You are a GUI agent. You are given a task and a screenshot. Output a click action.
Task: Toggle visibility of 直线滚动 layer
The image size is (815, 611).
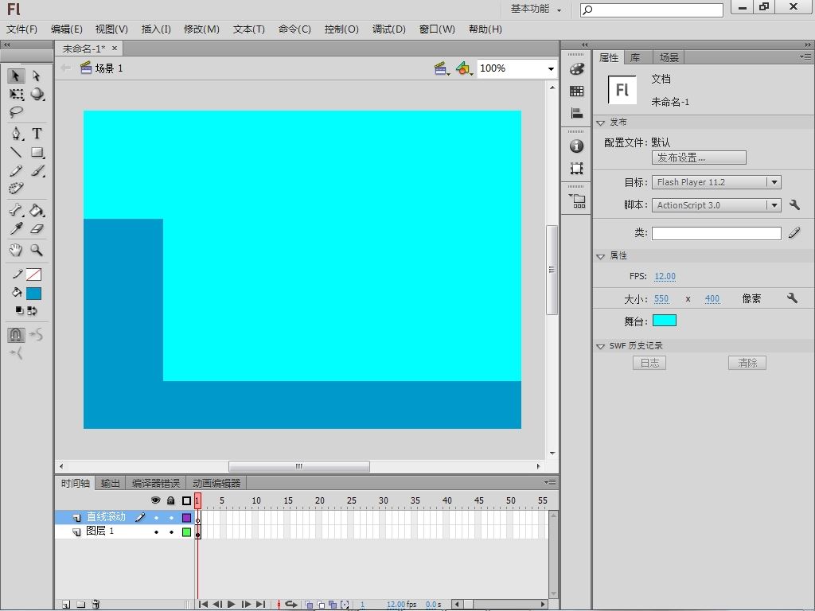click(x=156, y=517)
